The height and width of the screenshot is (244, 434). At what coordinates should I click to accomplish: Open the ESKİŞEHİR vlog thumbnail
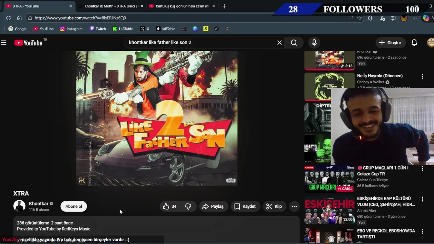pos(329,210)
